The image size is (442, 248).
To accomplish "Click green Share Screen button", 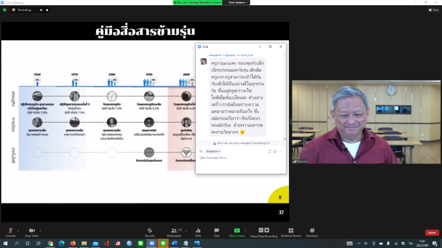I will coord(237,232).
